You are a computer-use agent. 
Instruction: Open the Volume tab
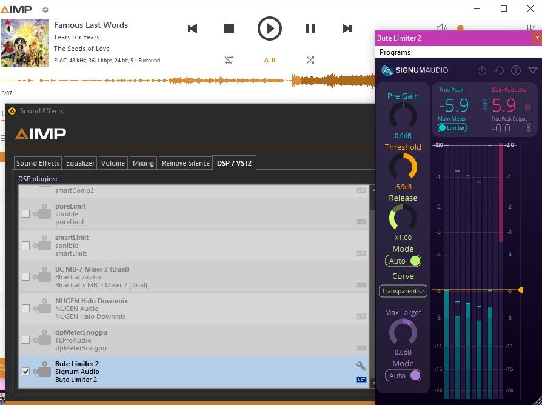[x=113, y=163]
